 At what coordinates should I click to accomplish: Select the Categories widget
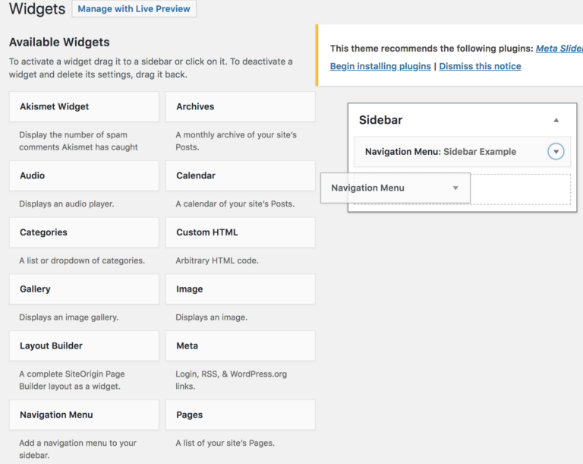click(84, 232)
